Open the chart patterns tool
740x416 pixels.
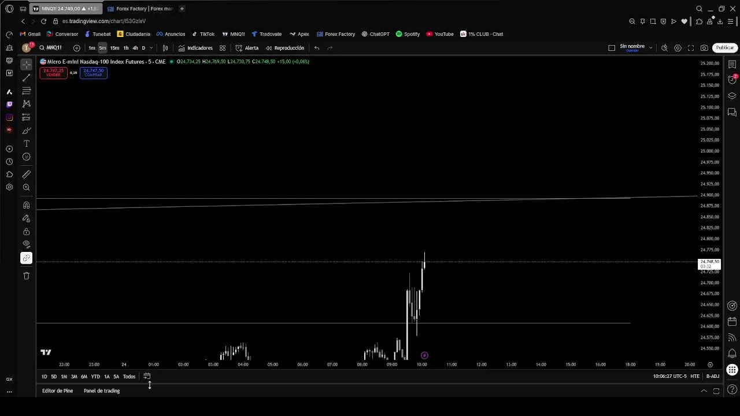26,104
